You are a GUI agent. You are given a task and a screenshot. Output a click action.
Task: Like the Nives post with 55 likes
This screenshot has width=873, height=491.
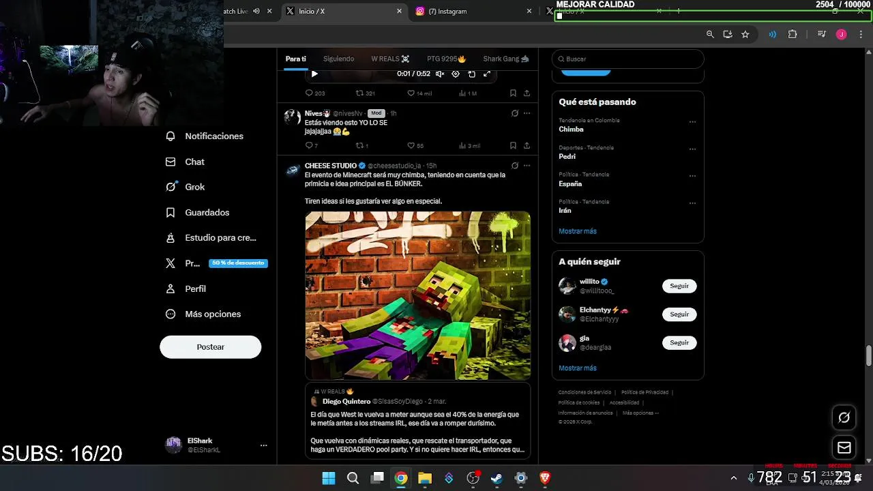click(415, 145)
